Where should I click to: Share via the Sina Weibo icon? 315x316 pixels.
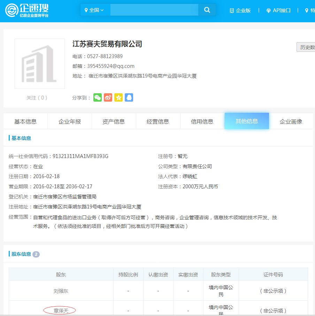click(108, 98)
